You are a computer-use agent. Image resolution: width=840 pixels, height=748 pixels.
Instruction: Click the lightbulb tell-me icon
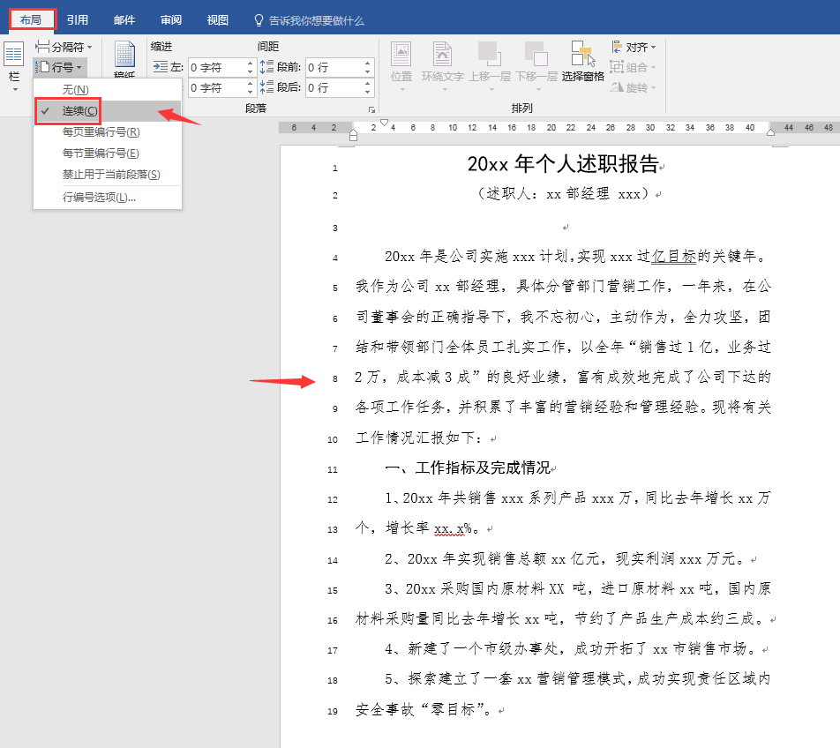[x=259, y=20]
